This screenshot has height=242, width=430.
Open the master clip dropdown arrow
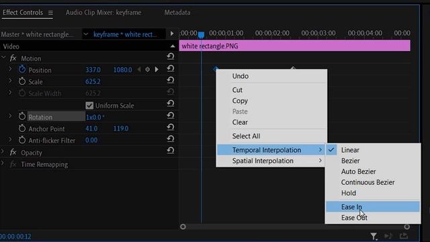pyautogui.click(x=85, y=34)
